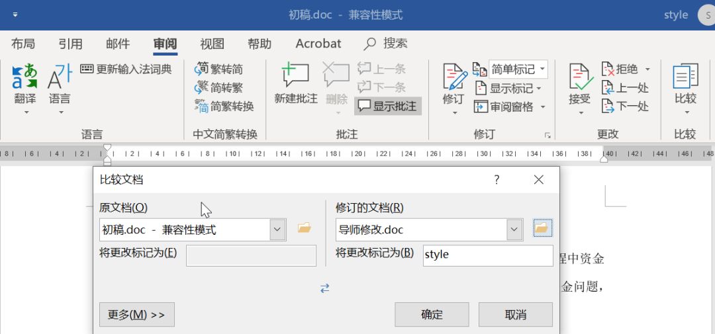Open the Language tool icon

coord(60,77)
